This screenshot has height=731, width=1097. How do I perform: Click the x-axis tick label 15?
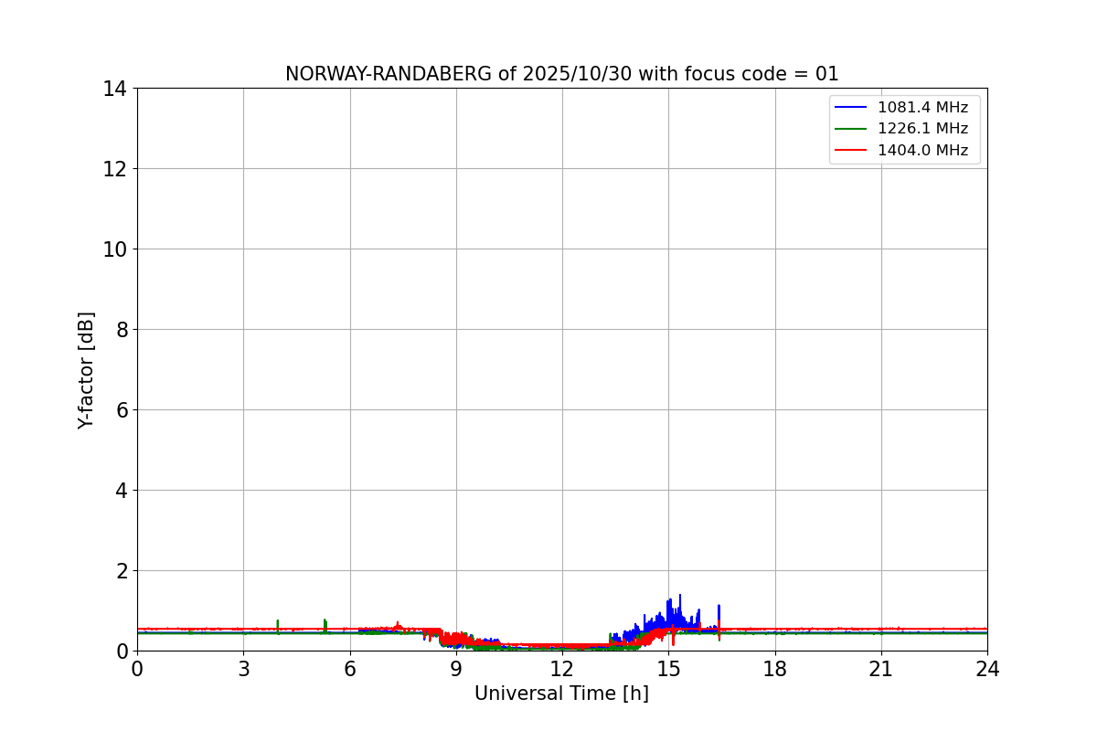coord(668,669)
